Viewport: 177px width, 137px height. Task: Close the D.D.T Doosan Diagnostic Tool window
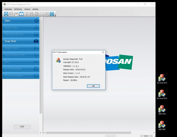pyautogui.click(x=152, y=4)
